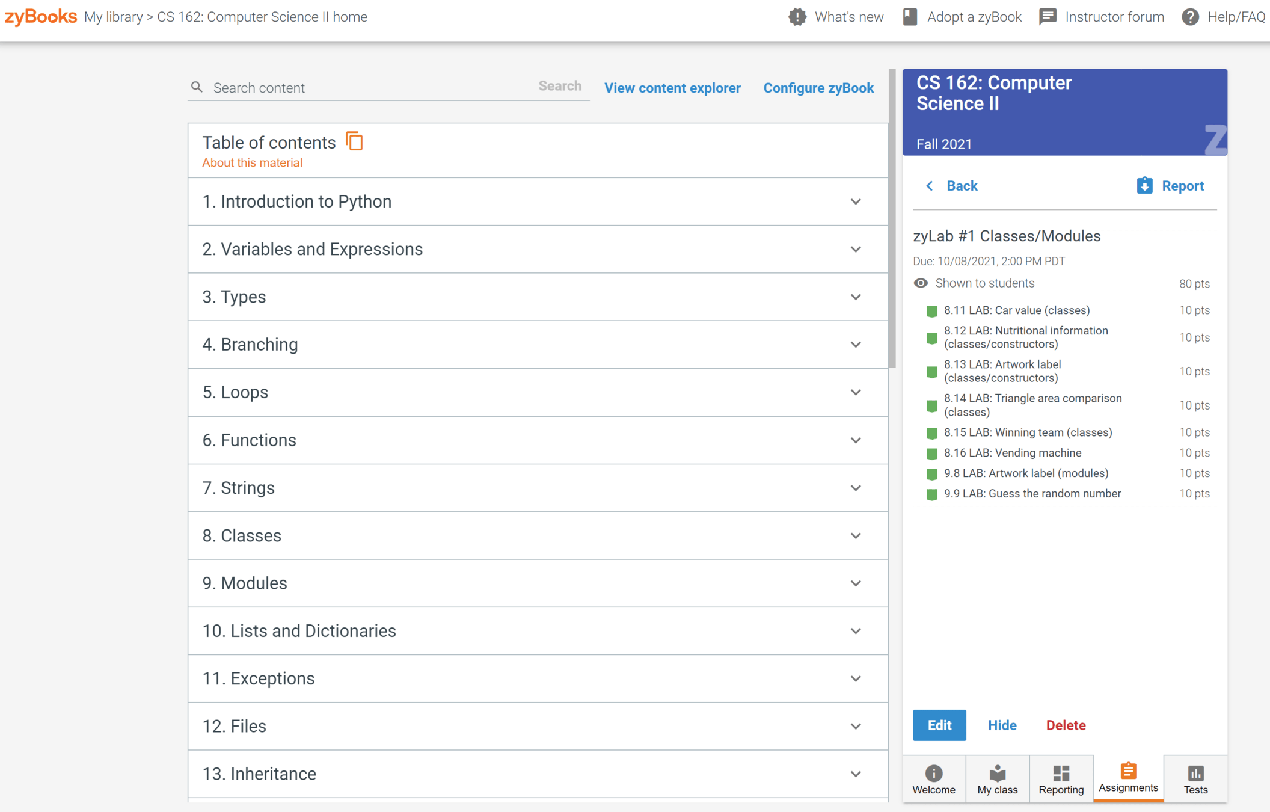Click the Report download icon
Image resolution: width=1270 pixels, height=812 pixels.
tap(1144, 186)
